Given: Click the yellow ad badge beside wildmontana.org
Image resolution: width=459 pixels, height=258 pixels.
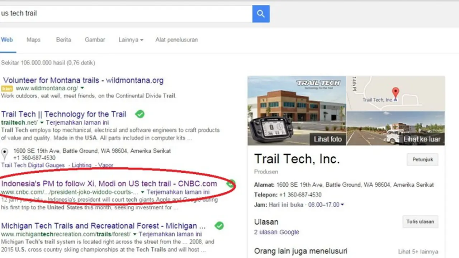Looking at the screenshot, I should [x=7, y=89].
